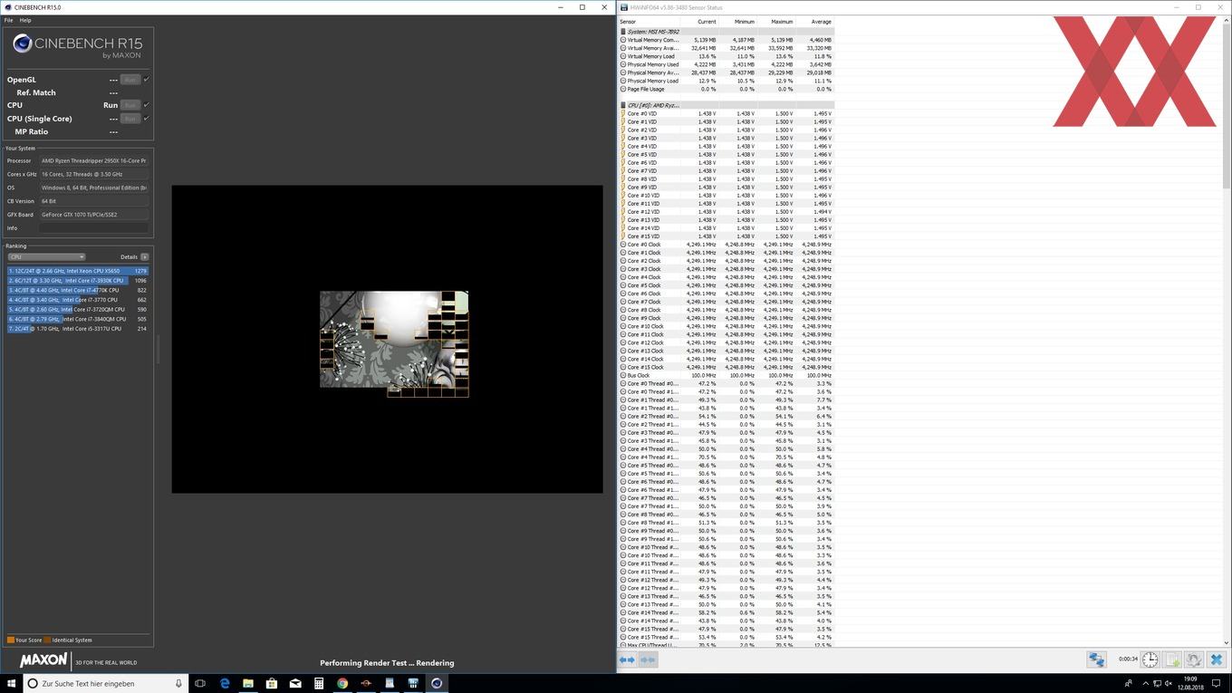Open Mail app from taskbar
Screen dimensions: 1232x693
[x=295, y=683]
